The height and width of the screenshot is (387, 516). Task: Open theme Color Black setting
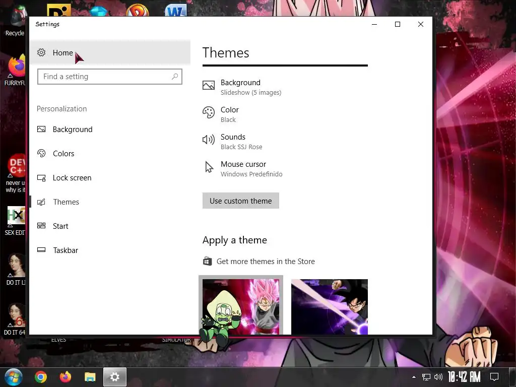[x=221, y=114]
